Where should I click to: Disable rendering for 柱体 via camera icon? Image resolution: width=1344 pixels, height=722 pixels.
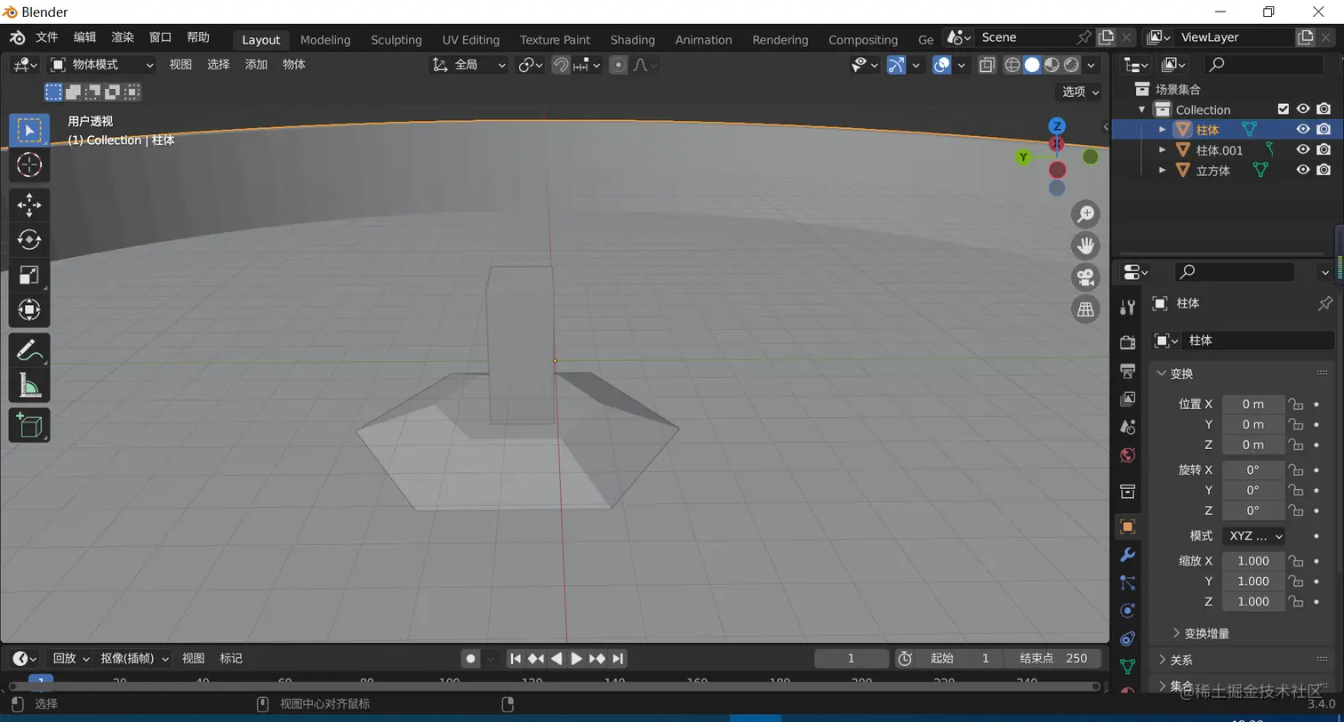click(x=1324, y=129)
